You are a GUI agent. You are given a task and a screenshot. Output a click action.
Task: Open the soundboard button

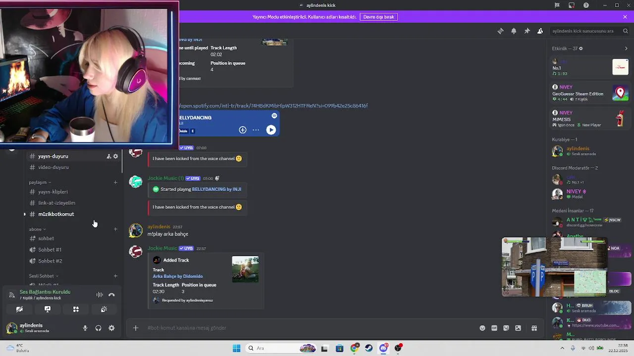104,309
